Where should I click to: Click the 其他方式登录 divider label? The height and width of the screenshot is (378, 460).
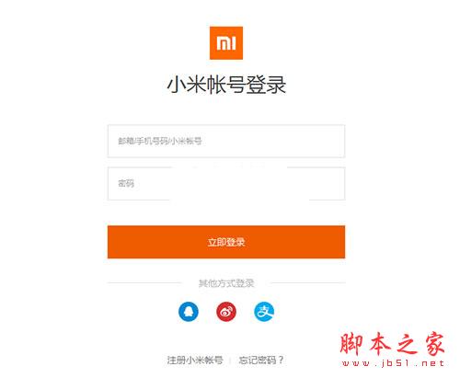point(226,283)
